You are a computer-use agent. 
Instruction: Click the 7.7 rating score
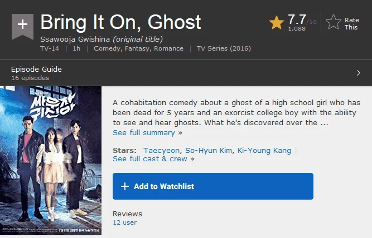(x=297, y=19)
